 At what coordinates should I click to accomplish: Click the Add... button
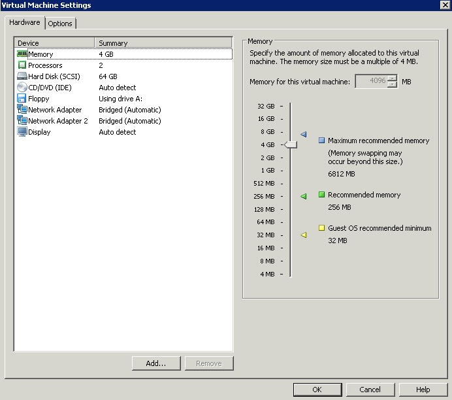coord(156,363)
